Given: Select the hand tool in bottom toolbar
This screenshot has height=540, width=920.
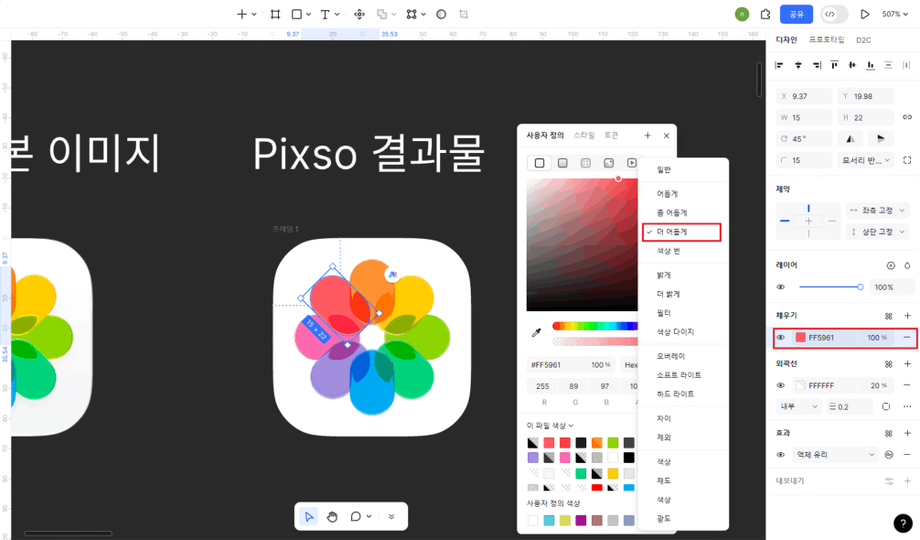Looking at the screenshot, I should (332, 516).
